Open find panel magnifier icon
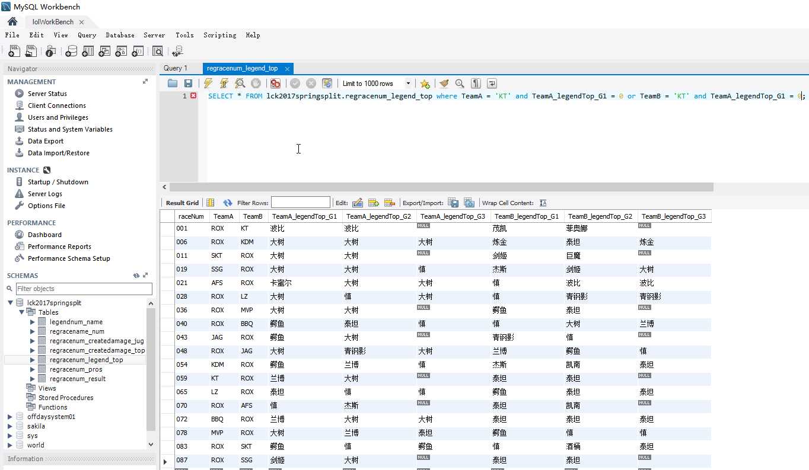This screenshot has width=809, height=470. coord(460,84)
